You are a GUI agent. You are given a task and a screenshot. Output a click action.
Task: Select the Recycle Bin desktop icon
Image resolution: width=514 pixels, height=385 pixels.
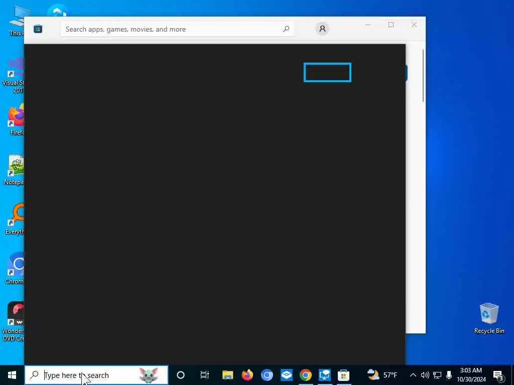click(x=489, y=318)
